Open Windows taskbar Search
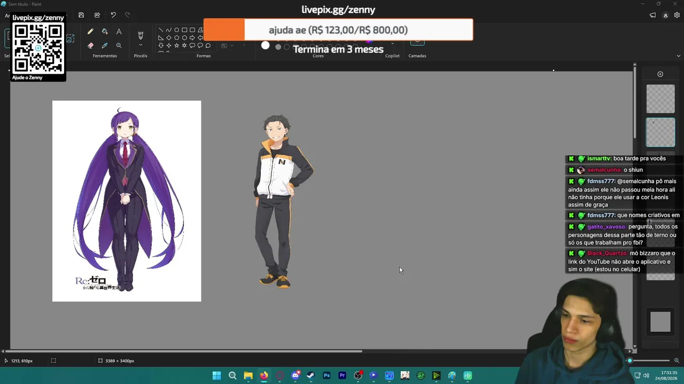This screenshot has height=384, width=684. (x=232, y=375)
